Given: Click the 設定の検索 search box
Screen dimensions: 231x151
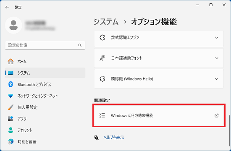Looking at the screenshot, I should point(45,45).
